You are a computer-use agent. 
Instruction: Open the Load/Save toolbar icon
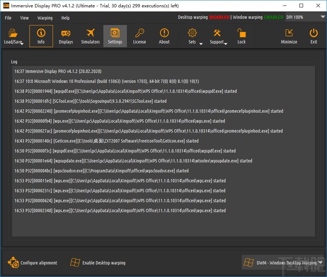(x=13, y=33)
